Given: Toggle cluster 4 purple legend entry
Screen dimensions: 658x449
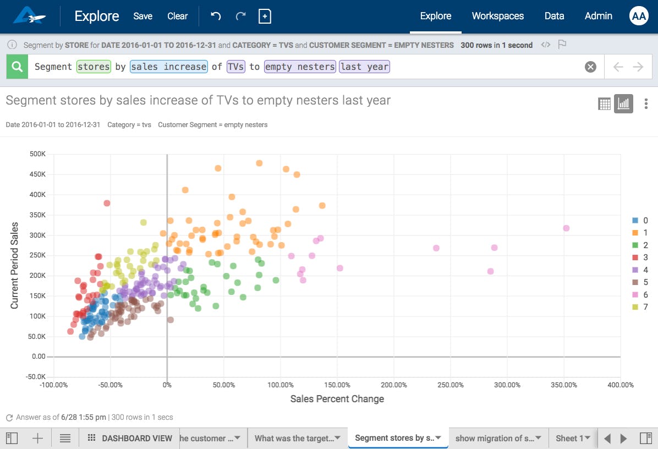Looking at the screenshot, I should (640, 270).
